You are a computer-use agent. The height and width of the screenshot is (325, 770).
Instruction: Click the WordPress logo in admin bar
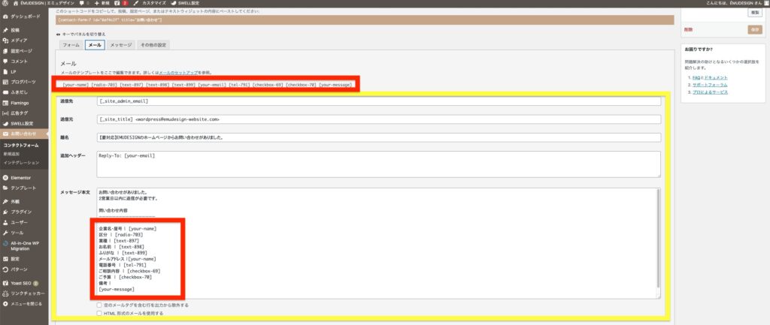[x=5, y=4]
